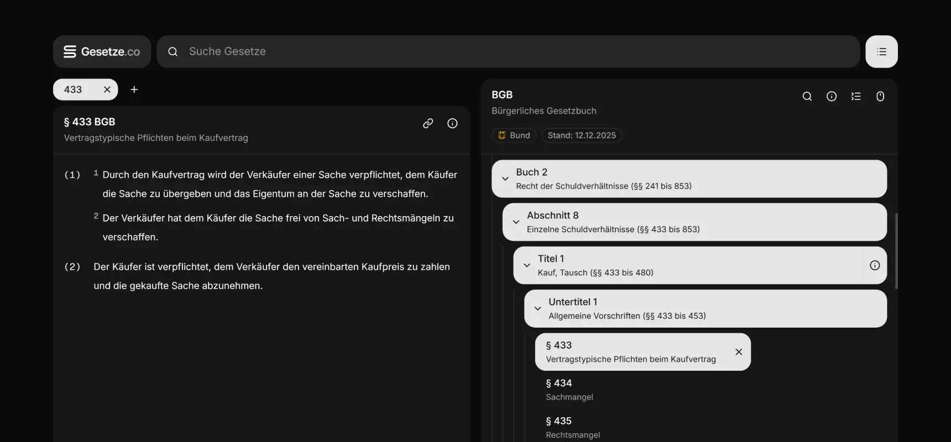Image resolution: width=951 pixels, height=442 pixels.
Task: Show info for § 433 BGB
Action: [x=452, y=123]
